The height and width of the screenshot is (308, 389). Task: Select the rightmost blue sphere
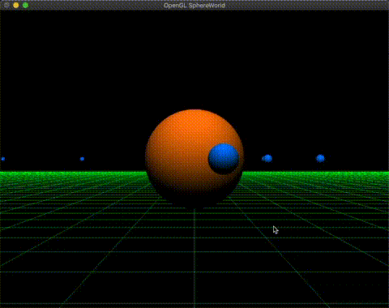pos(320,158)
